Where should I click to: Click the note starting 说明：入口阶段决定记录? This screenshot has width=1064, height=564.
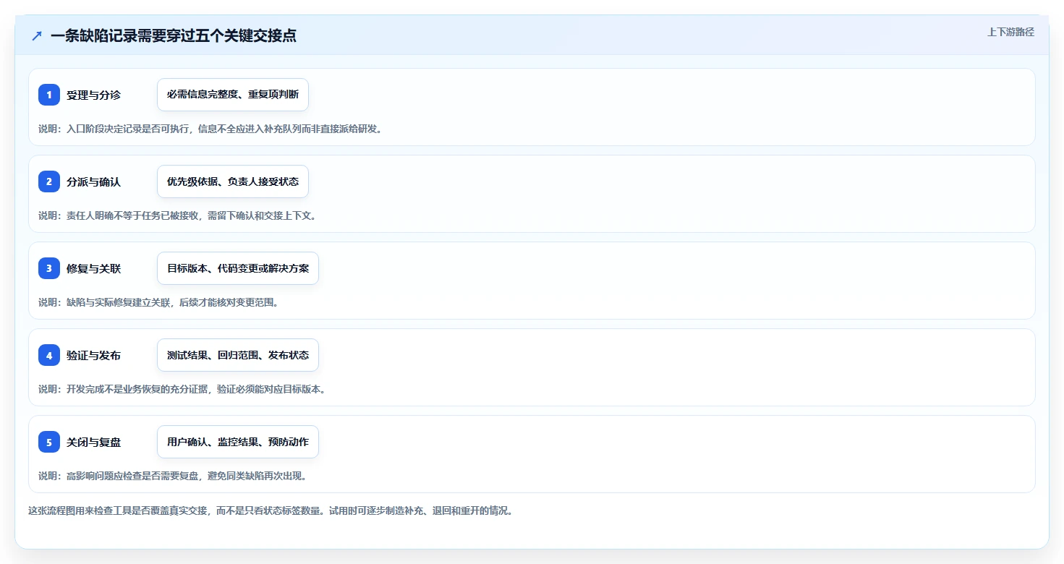pyautogui.click(x=210, y=129)
